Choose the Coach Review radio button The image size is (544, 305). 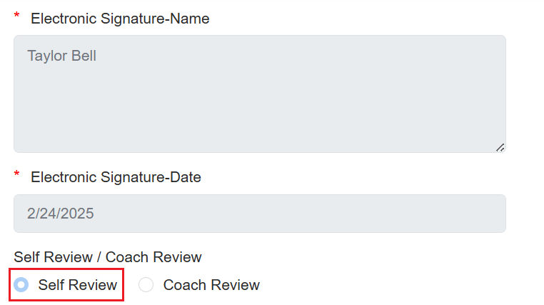point(146,285)
